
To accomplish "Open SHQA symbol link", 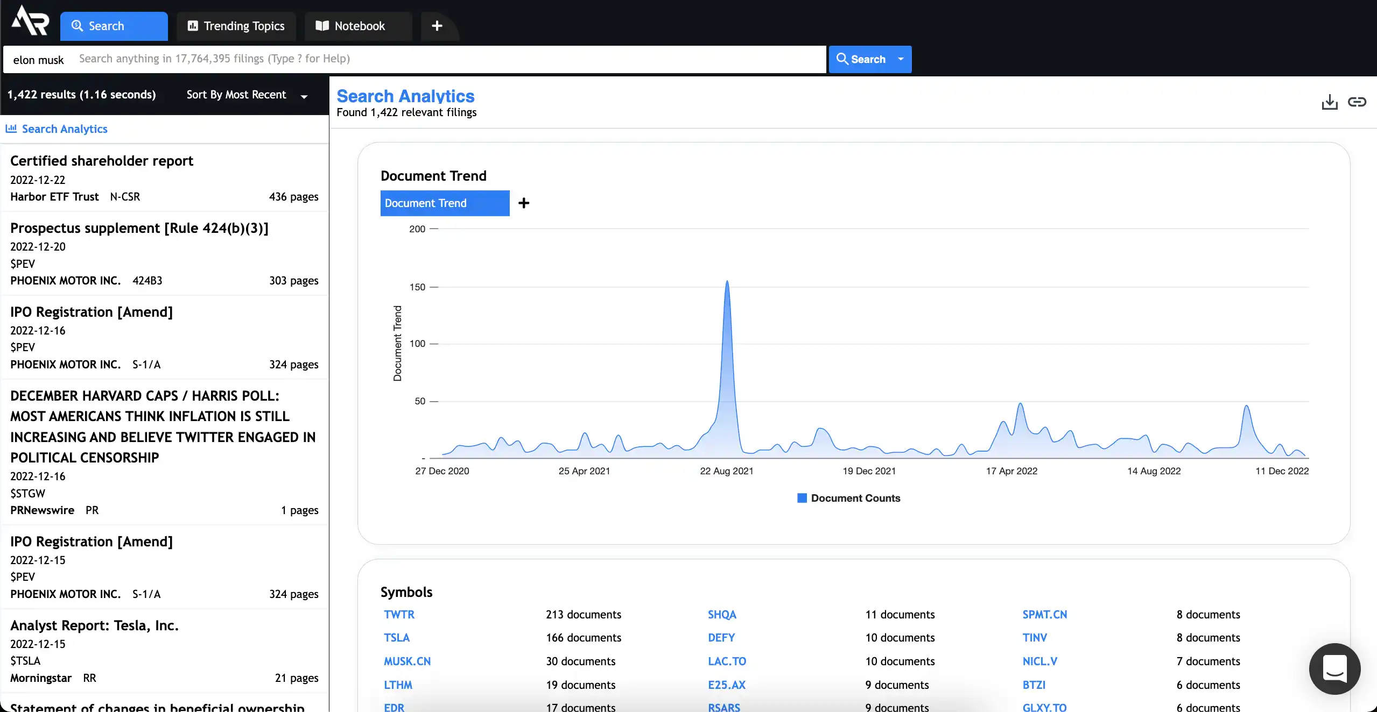I will click(722, 614).
